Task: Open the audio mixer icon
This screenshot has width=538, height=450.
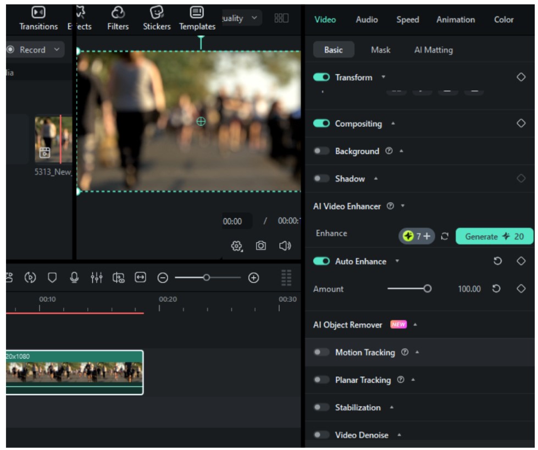Action: (96, 278)
